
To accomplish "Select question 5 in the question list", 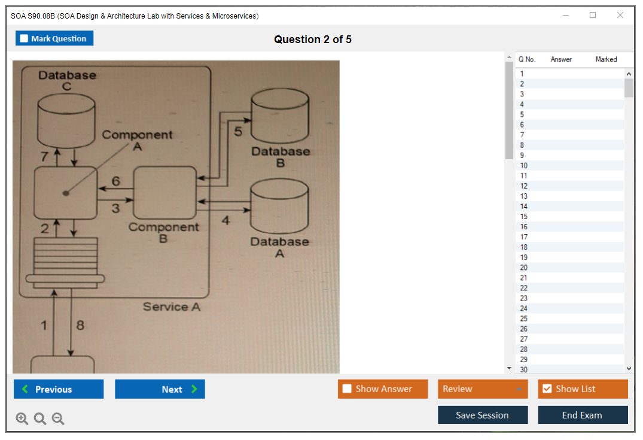I will 522,114.
